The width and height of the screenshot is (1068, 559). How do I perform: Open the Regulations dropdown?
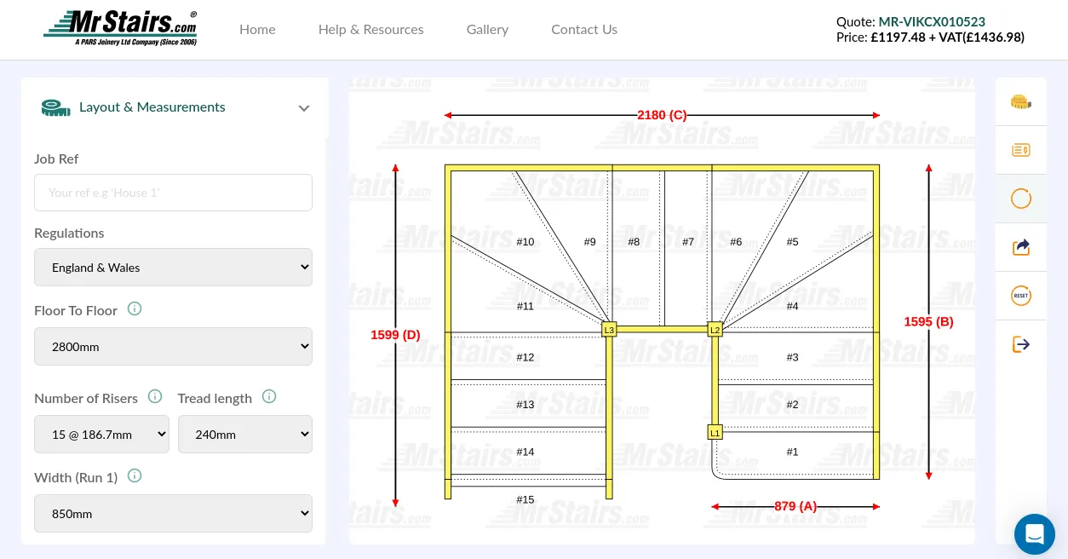(x=173, y=268)
